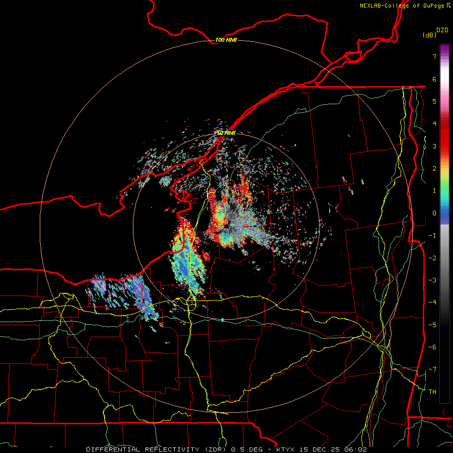Click the [dB] units label
The width and height of the screenshot is (453, 453).
click(x=429, y=35)
